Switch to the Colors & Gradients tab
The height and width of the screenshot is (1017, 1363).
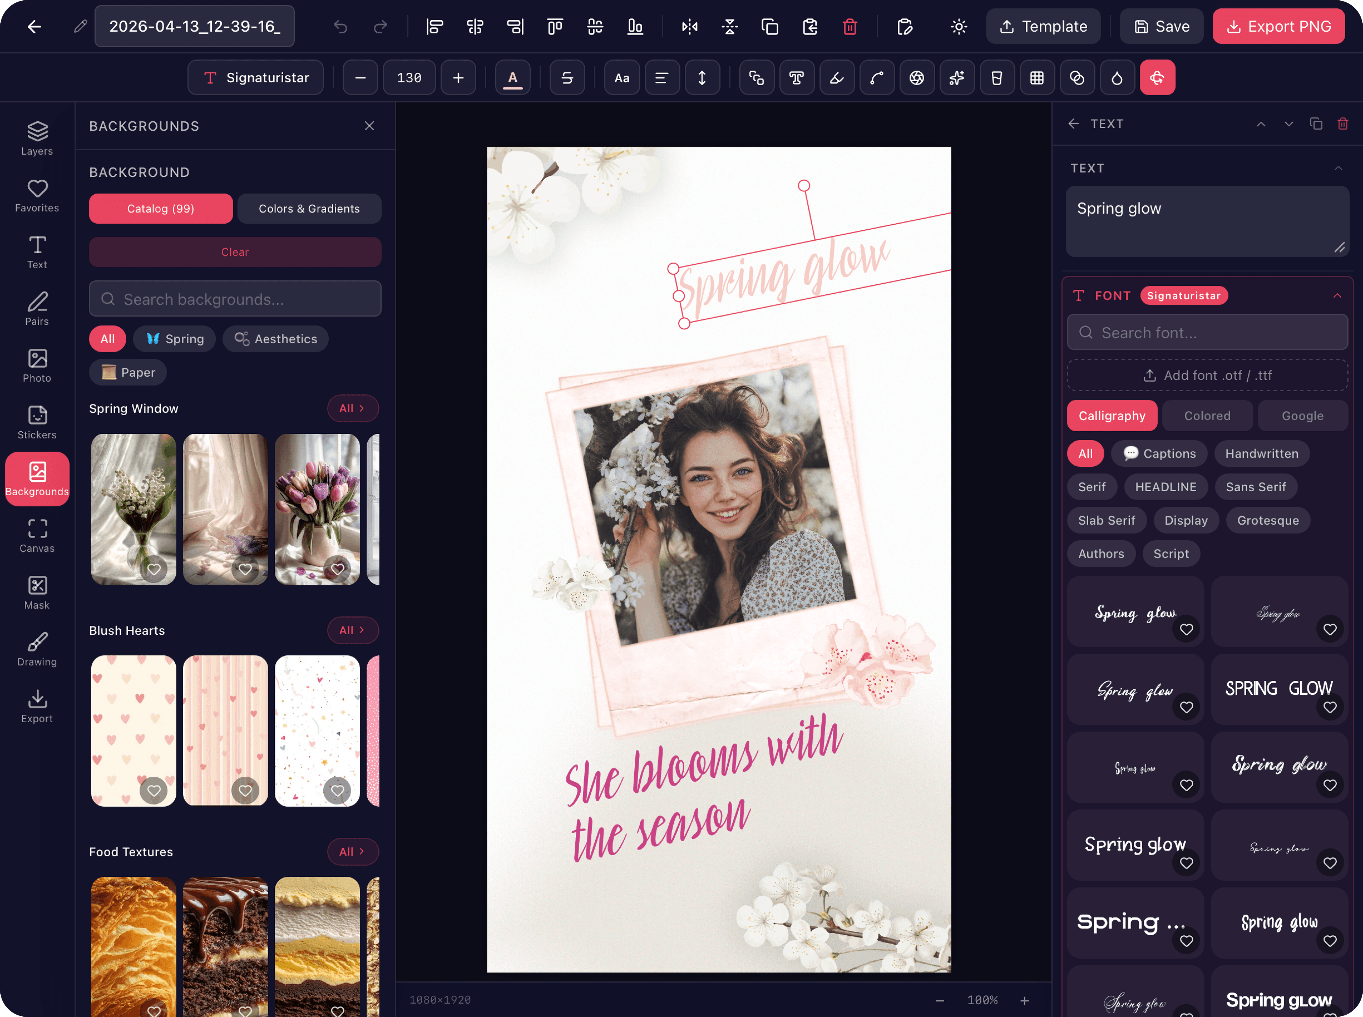click(309, 209)
